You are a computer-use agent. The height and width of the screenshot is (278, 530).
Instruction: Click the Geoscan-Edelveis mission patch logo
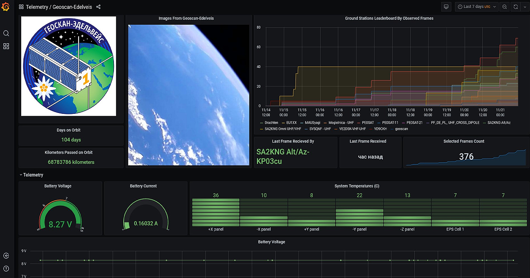(68, 66)
